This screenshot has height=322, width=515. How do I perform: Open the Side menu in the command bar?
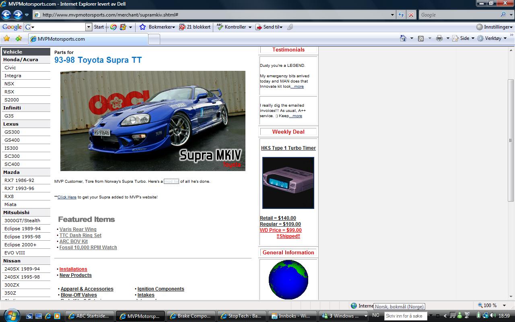coord(463,38)
